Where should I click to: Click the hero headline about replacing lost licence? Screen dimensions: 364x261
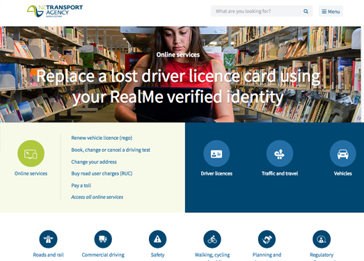pos(178,86)
